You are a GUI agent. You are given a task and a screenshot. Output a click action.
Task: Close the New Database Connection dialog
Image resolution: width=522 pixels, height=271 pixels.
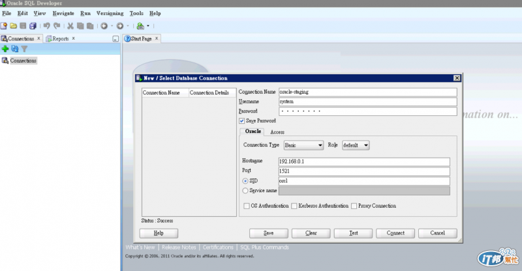coord(457,78)
